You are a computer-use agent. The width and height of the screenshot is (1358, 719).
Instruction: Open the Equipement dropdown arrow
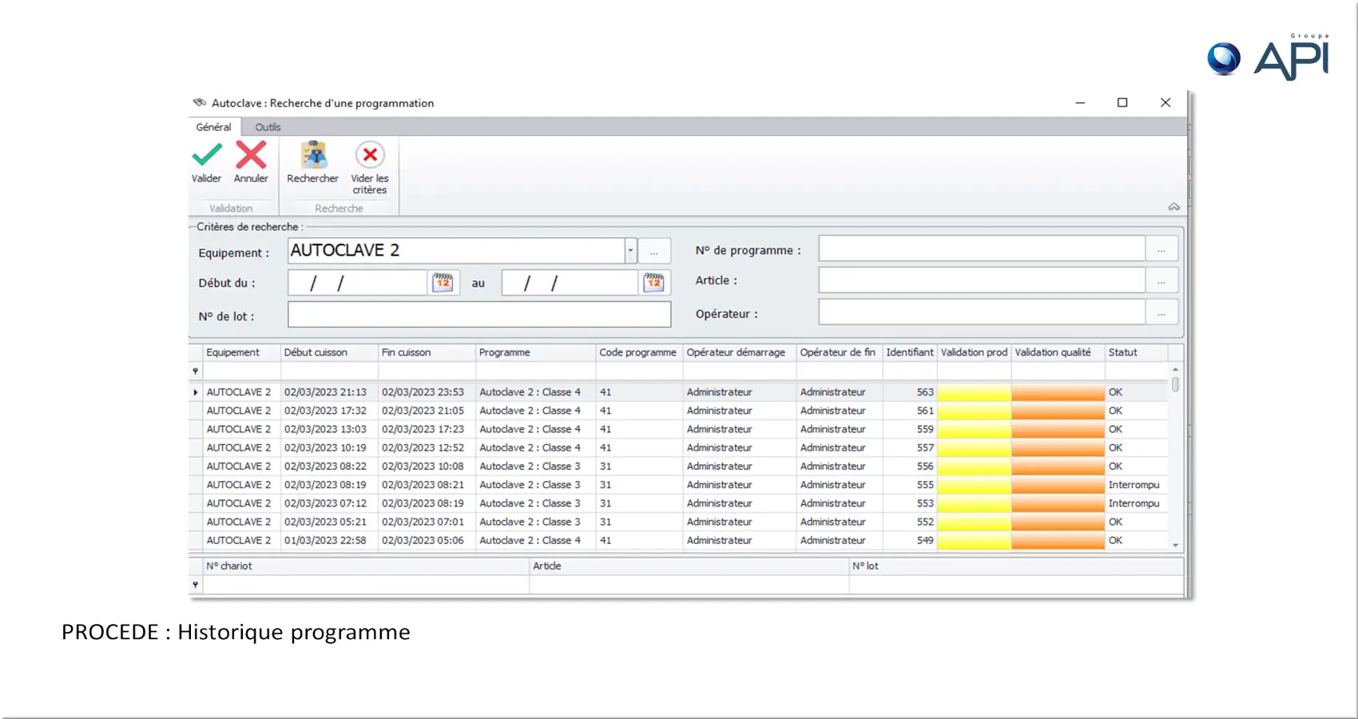[x=630, y=251]
